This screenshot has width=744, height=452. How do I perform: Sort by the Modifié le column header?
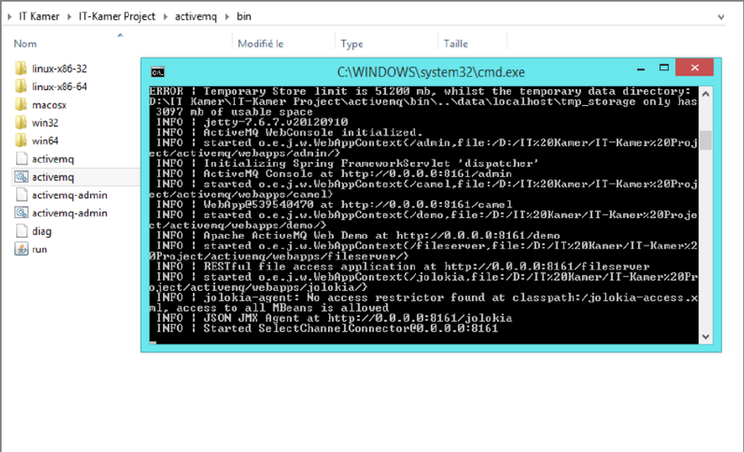[260, 44]
